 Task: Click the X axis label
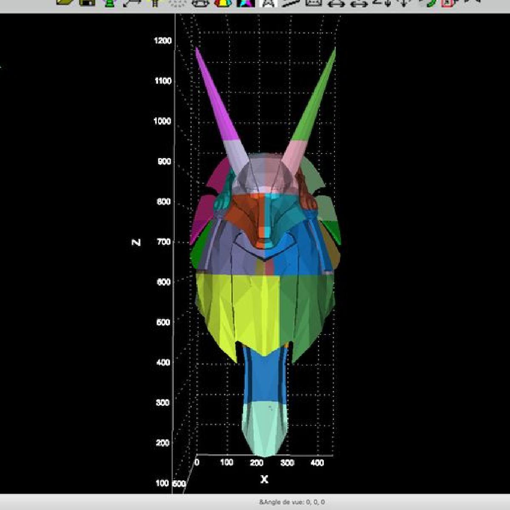click(264, 479)
